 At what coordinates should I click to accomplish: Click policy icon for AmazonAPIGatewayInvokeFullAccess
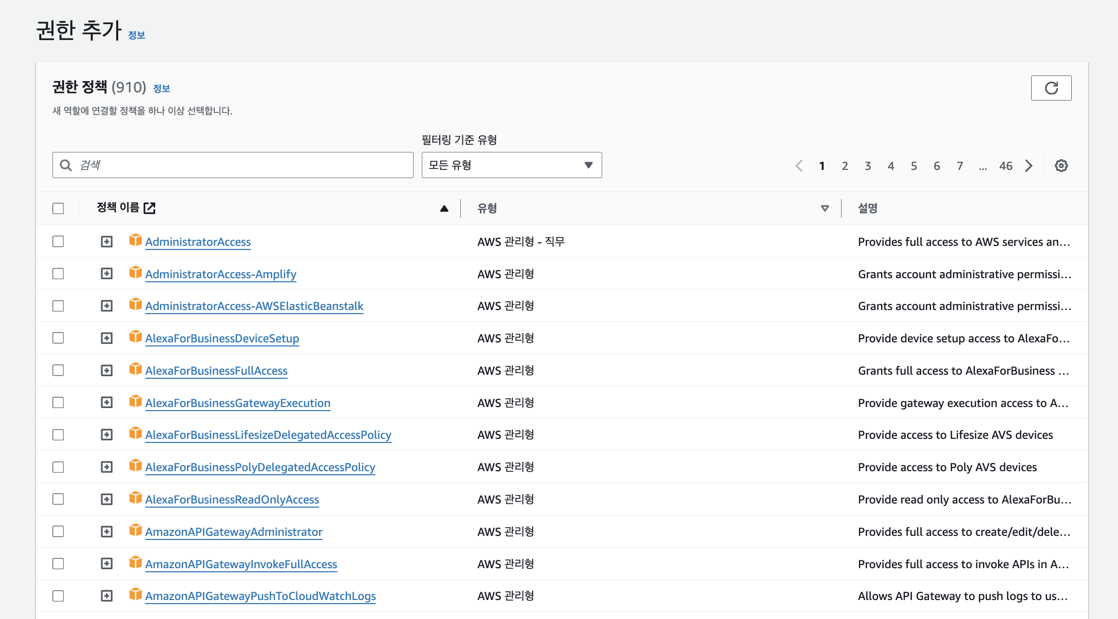tap(136, 563)
